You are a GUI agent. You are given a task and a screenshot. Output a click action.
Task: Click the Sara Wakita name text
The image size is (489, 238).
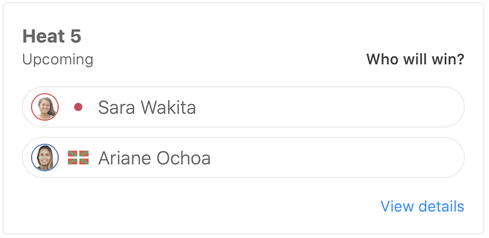click(x=147, y=108)
